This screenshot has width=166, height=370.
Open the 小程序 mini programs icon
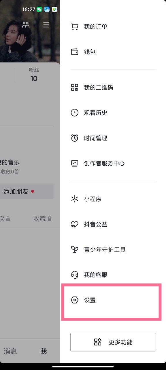pos(75,199)
